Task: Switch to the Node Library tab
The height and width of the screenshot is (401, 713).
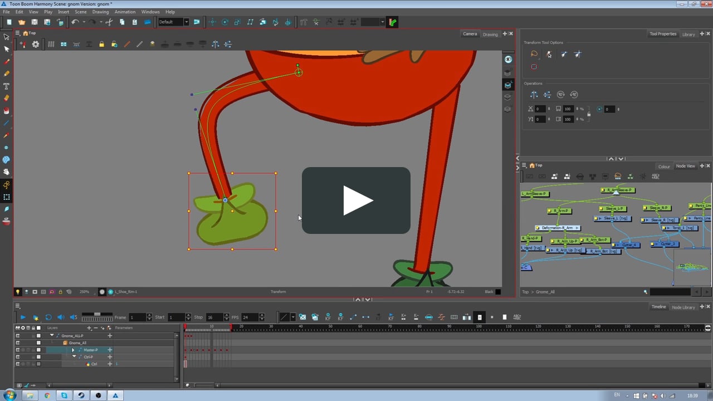Action: pyautogui.click(x=683, y=307)
